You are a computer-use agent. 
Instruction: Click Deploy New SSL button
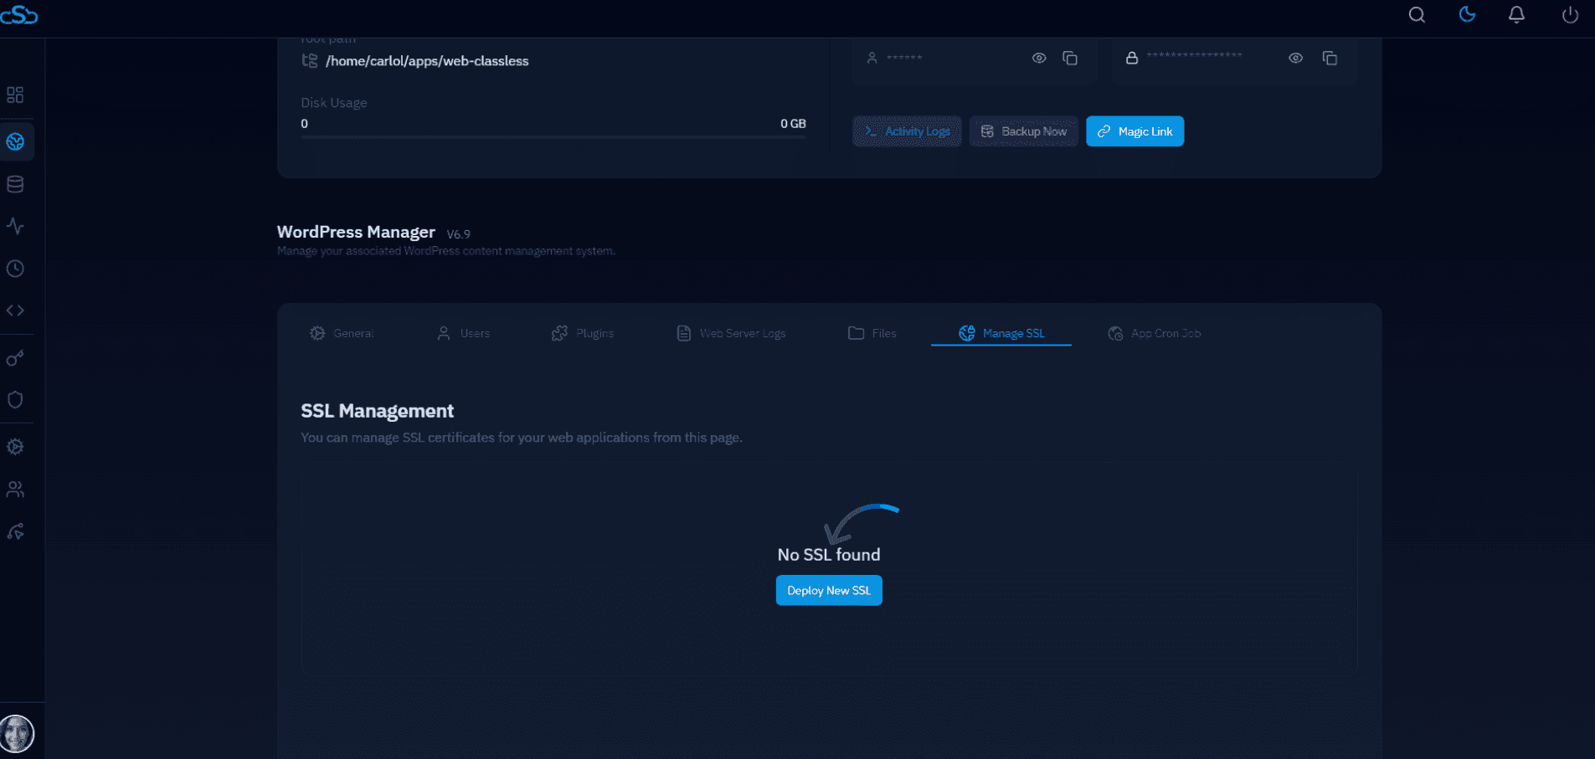tap(829, 590)
